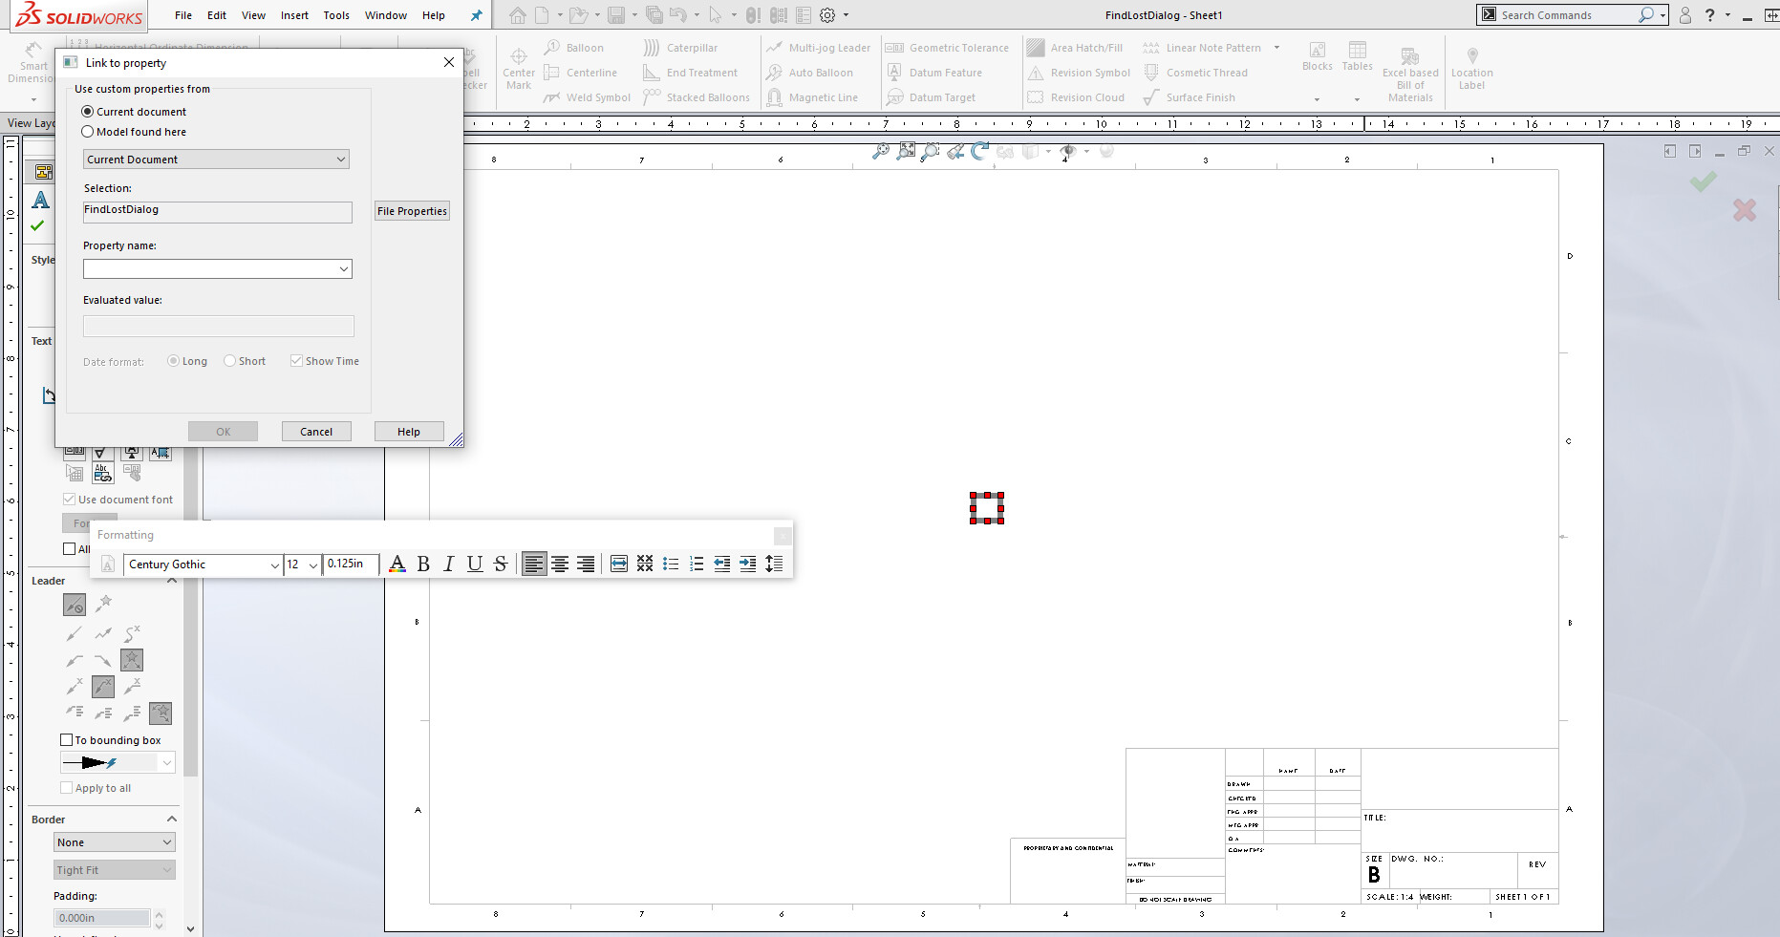Open the Insert menu
The height and width of the screenshot is (937, 1780).
pos(294,15)
